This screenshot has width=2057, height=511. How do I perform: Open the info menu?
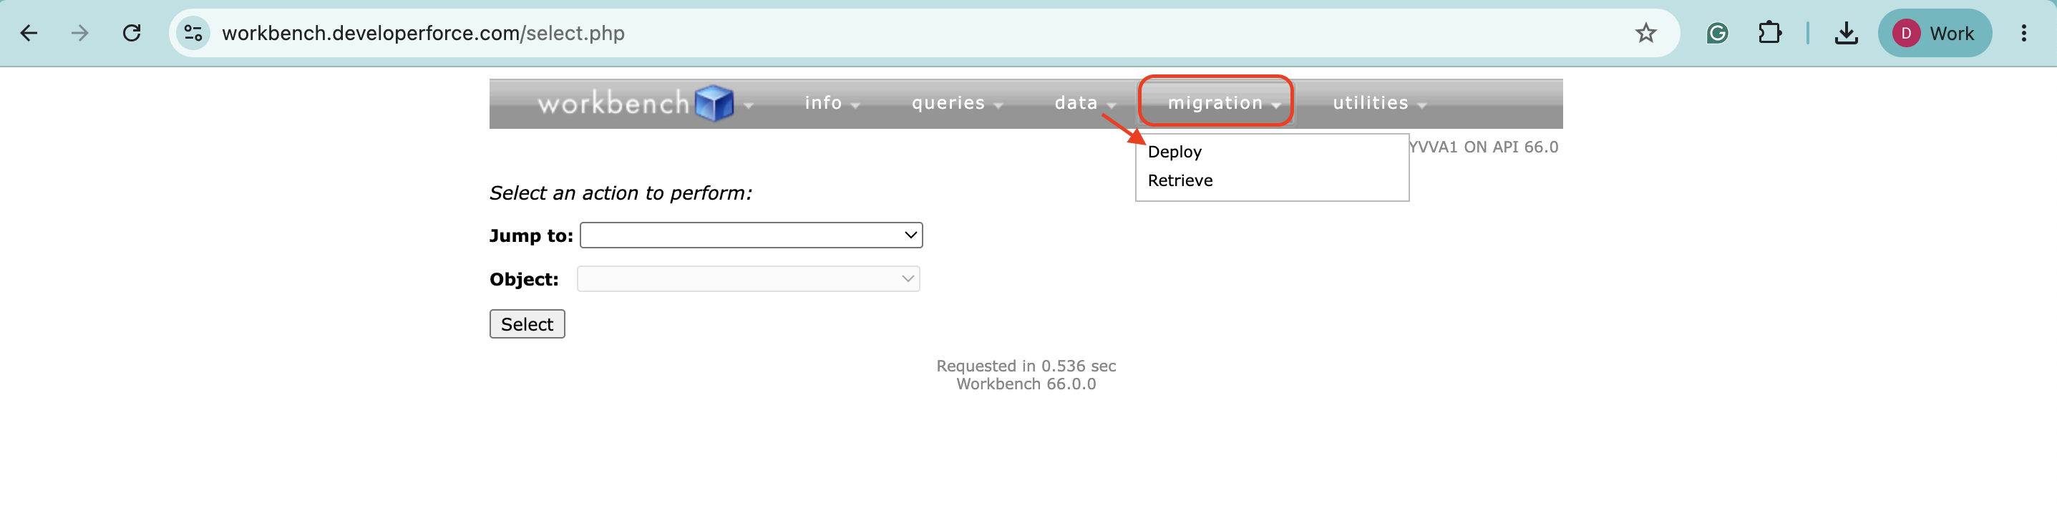(831, 103)
